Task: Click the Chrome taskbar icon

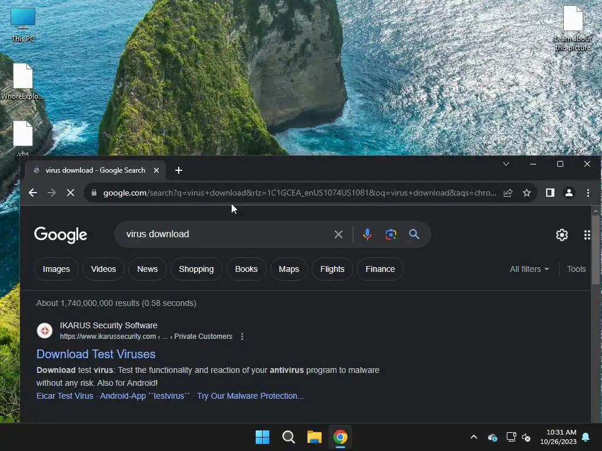Action: pyautogui.click(x=340, y=437)
